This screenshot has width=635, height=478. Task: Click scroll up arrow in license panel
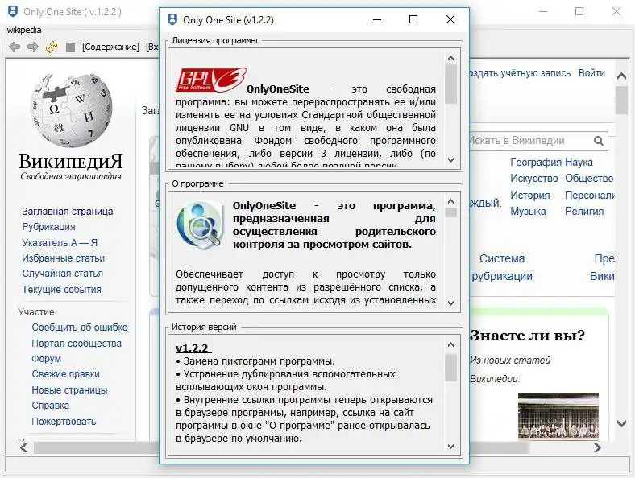[x=450, y=58]
